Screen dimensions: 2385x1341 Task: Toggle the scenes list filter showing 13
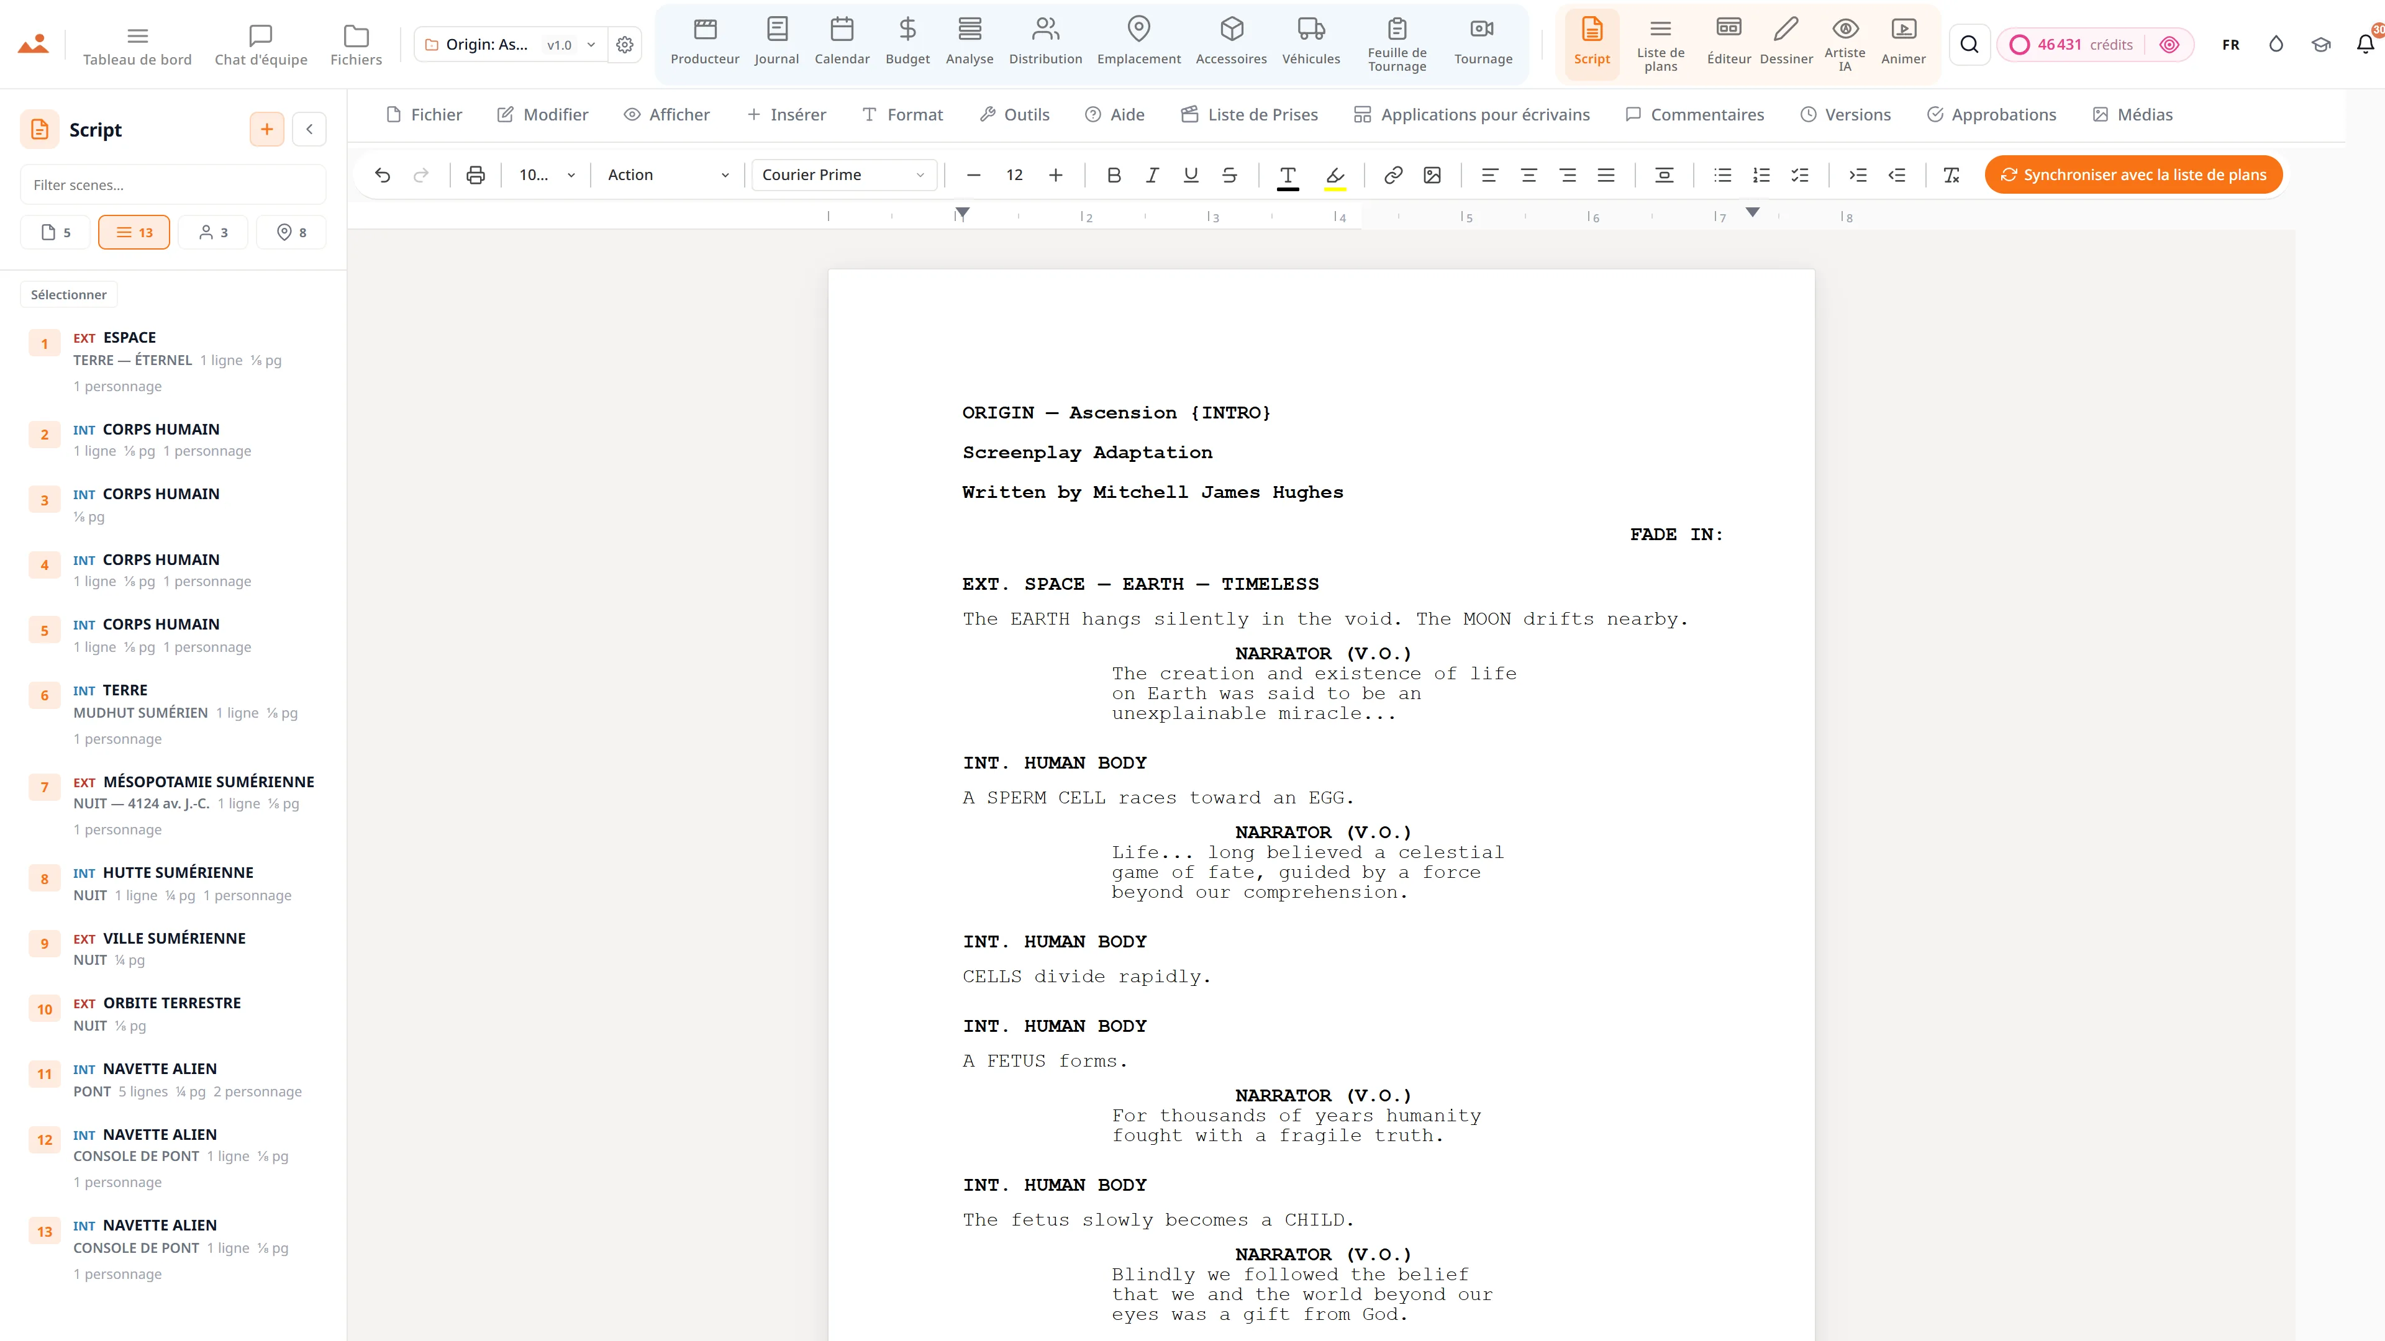coord(134,232)
